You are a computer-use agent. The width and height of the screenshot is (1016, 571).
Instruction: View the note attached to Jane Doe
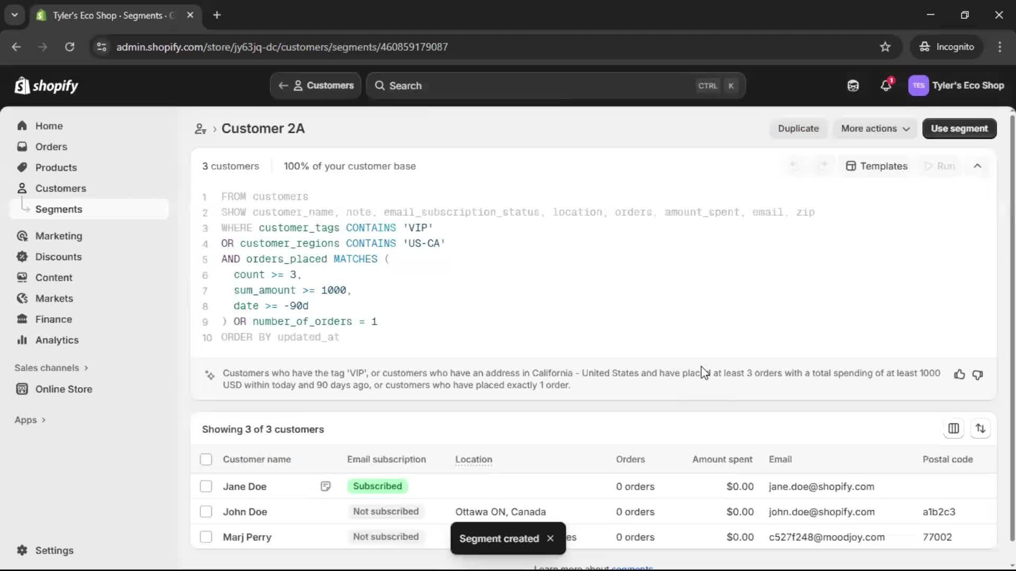(x=326, y=486)
